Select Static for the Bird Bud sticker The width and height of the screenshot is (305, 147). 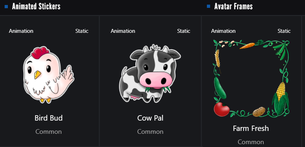coord(82,31)
